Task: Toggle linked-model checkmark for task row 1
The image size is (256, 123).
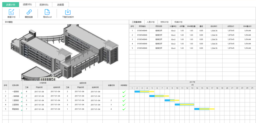Action: [x=124, y=92]
